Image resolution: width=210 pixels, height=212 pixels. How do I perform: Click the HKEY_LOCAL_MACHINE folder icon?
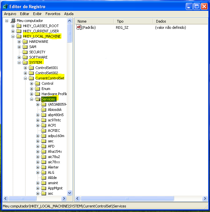(x=19, y=36)
